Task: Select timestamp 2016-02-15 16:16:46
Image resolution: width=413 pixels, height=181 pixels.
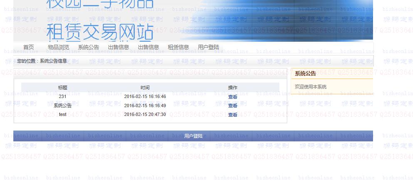Action: pos(145,97)
